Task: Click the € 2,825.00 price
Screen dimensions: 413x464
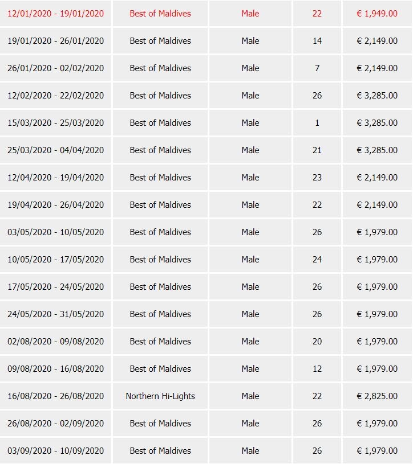Action: pyautogui.click(x=376, y=396)
